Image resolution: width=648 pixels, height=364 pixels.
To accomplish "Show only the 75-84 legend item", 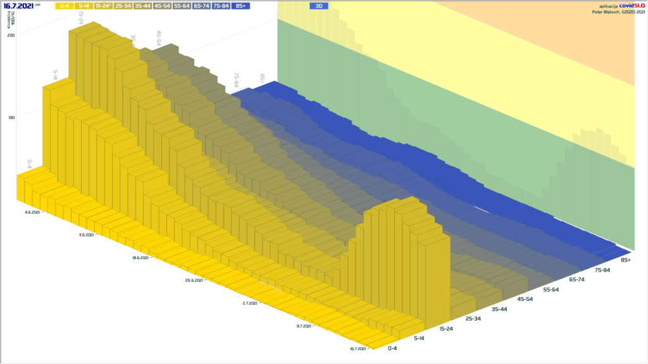I will (x=221, y=6).
